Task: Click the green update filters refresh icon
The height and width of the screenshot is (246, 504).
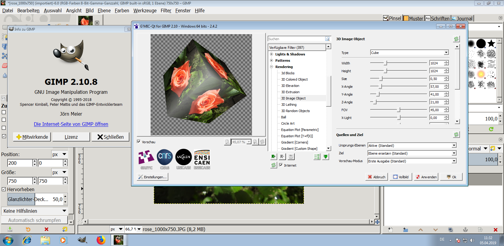Action: click(273, 165)
